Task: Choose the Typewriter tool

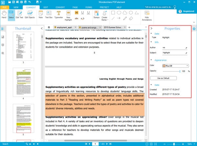Action: [x=58, y=15]
